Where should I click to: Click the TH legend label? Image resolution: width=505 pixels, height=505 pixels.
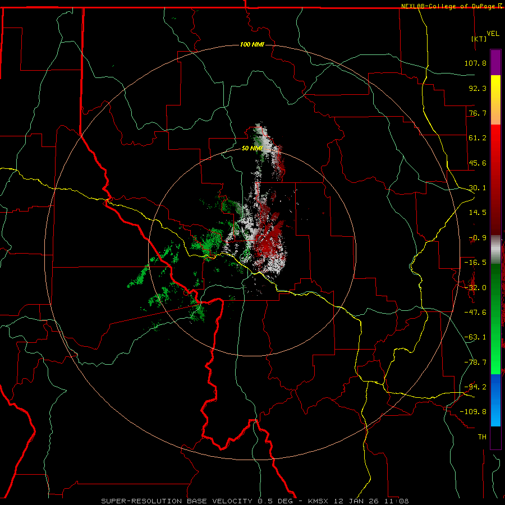[x=482, y=437]
